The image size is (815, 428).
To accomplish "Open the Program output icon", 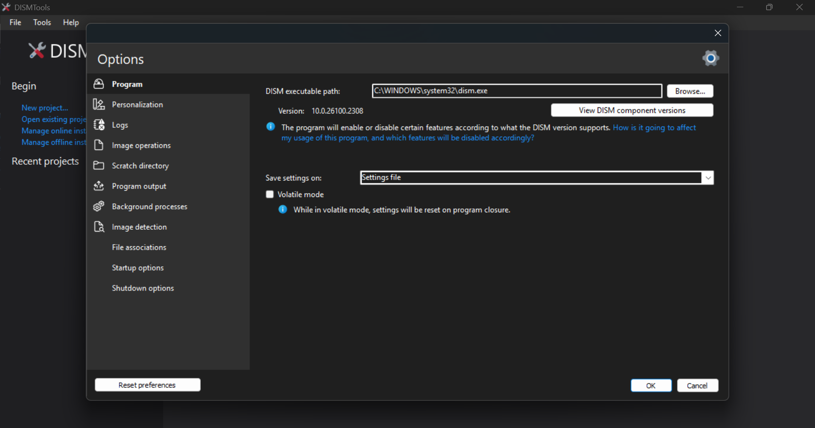I will pos(99,186).
